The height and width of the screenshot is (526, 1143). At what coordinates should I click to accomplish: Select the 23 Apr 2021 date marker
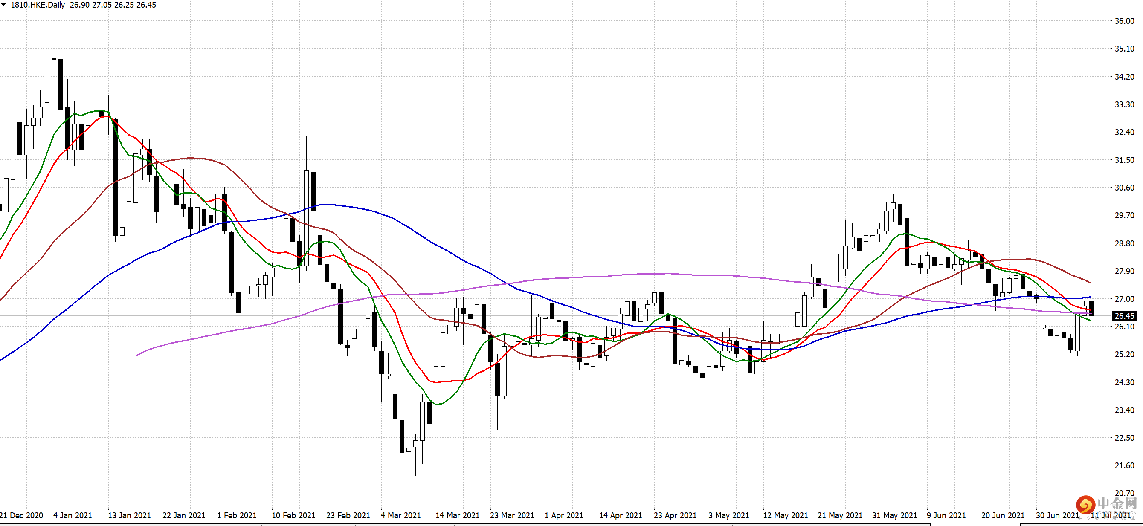[675, 515]
